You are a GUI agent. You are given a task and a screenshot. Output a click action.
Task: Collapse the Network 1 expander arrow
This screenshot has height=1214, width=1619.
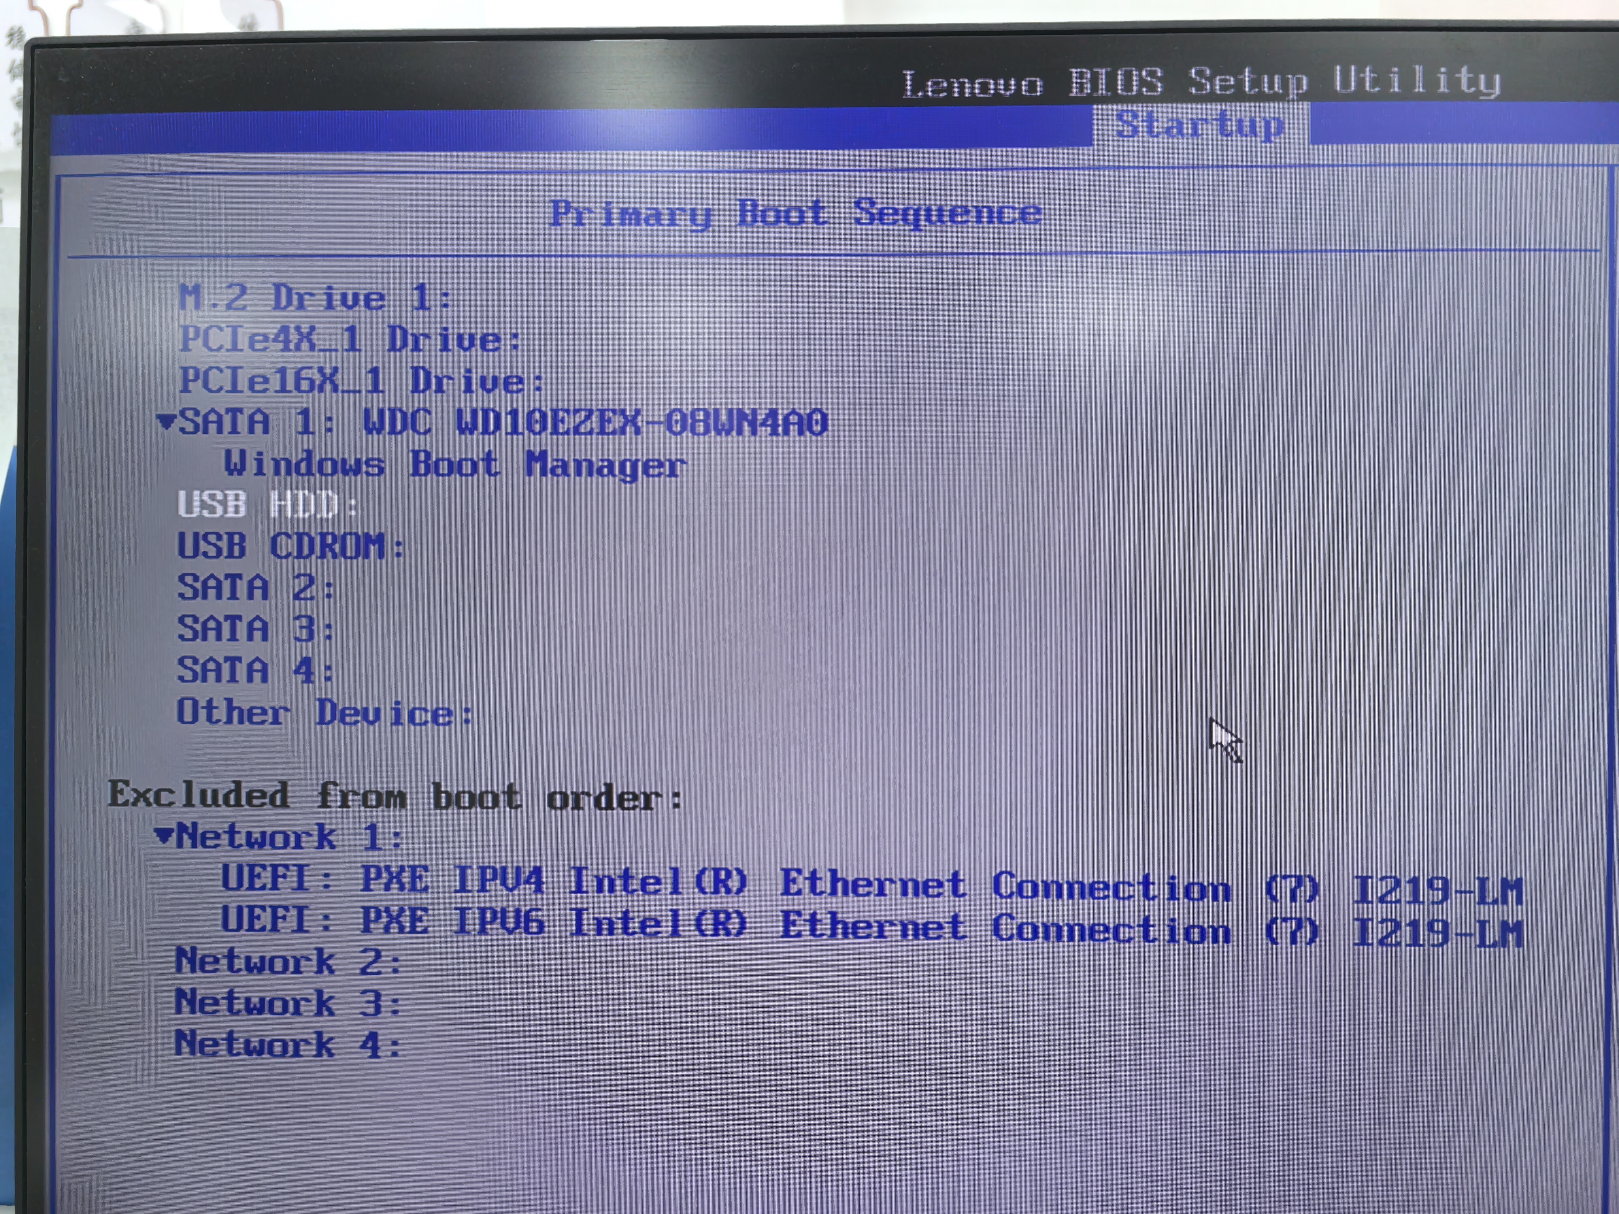164,835
